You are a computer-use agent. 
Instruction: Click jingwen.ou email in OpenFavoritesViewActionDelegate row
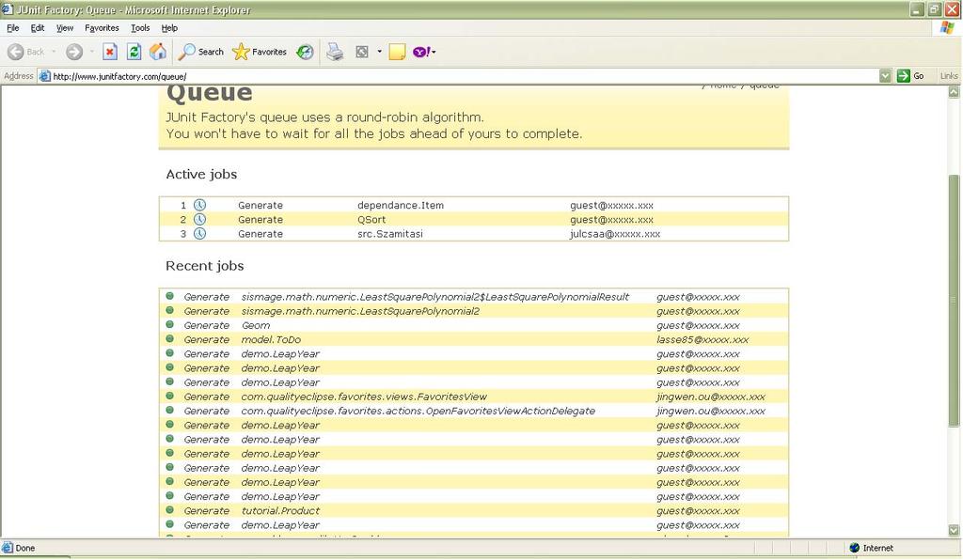pyautogui.click(x=711, y=411)
